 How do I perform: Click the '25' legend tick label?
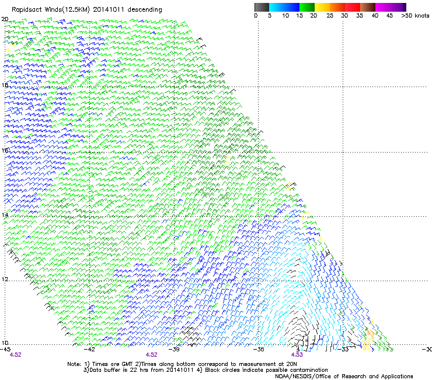tap(330, 15)
